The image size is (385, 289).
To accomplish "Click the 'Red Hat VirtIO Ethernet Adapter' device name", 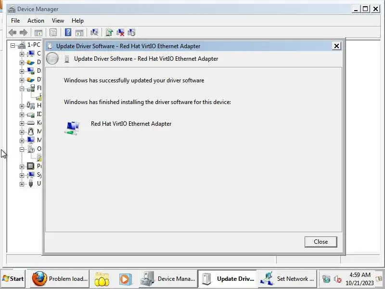I will [x=131, y=124].
